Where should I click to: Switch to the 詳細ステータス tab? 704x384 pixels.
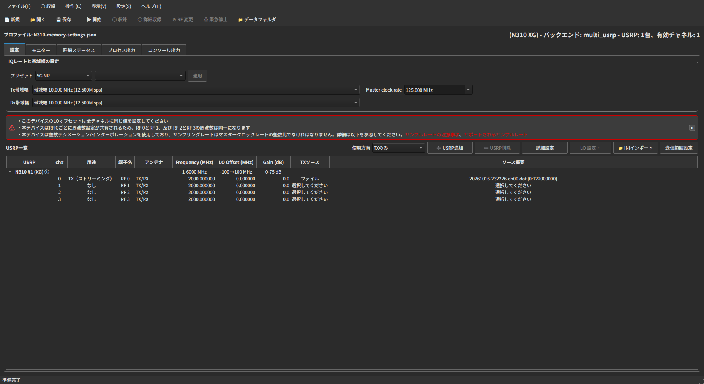(79, 50)
